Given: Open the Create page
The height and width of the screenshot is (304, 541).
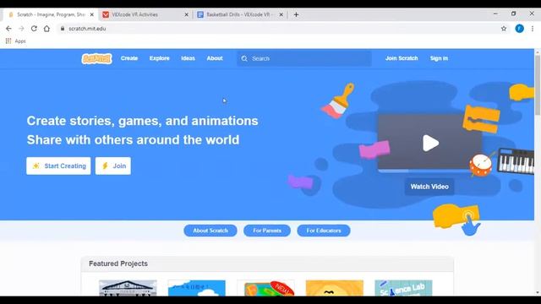Looking at the screenshot, I should coord(129,58).
